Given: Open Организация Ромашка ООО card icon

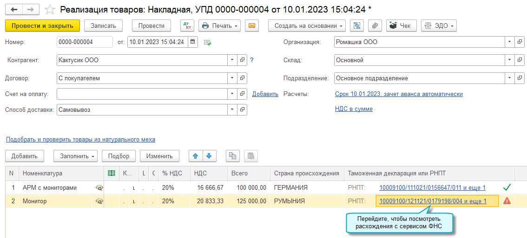Looking at the screenshot, I should click(520, 42).
